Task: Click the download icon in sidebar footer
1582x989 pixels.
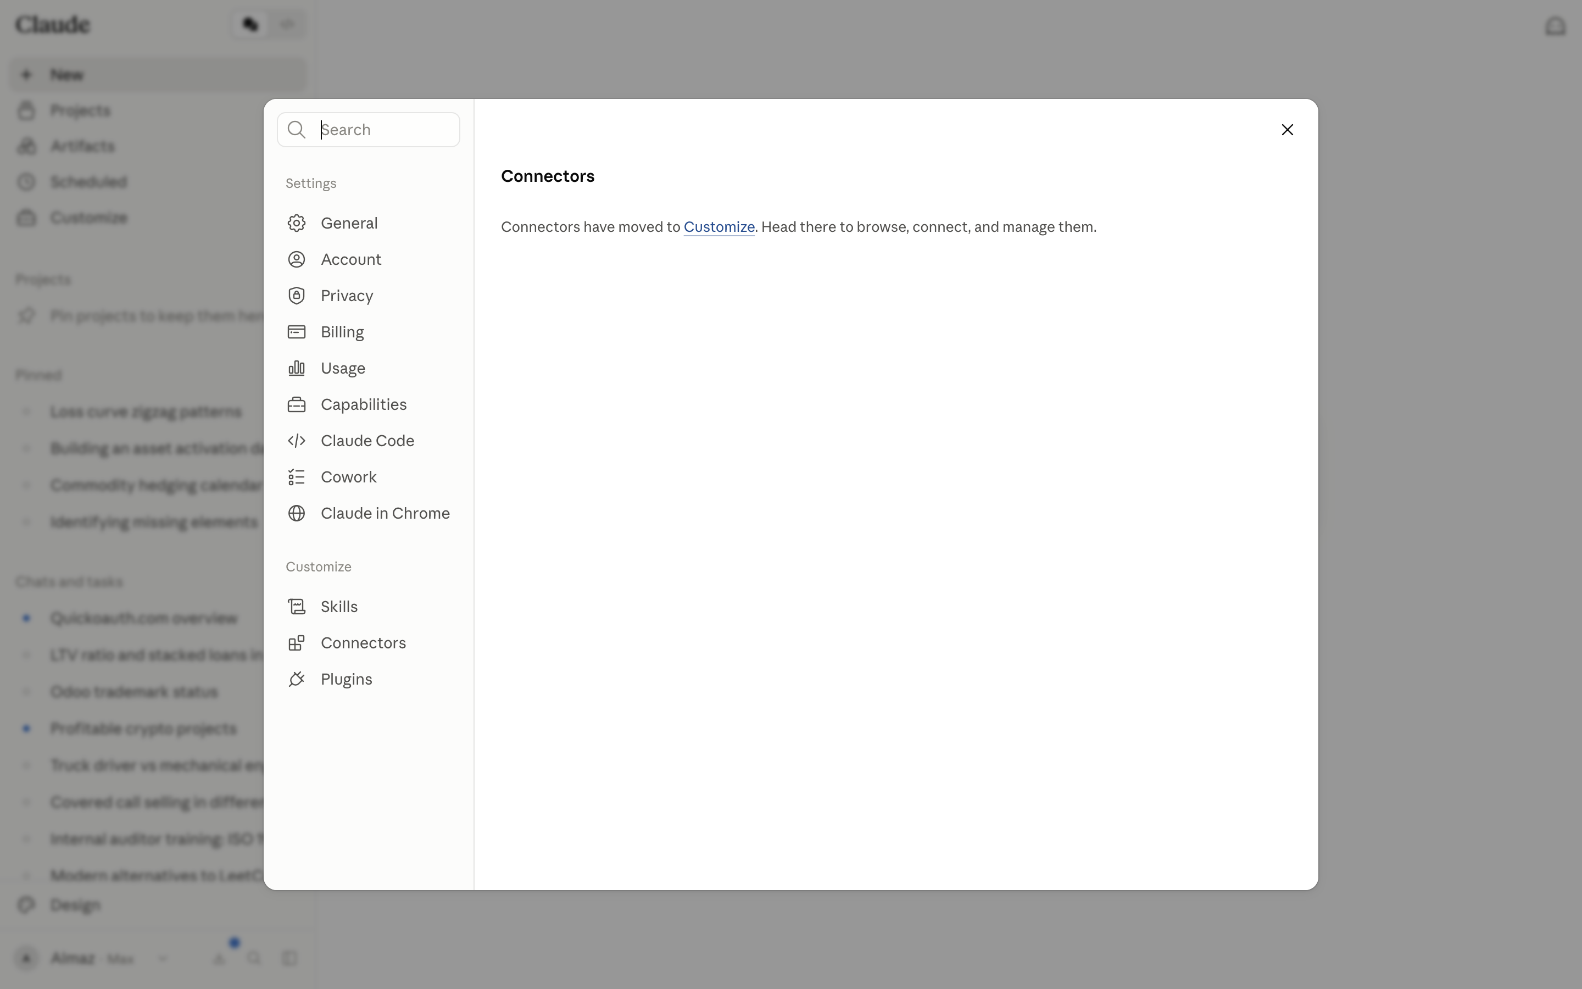Action: [x=219, y=959]
